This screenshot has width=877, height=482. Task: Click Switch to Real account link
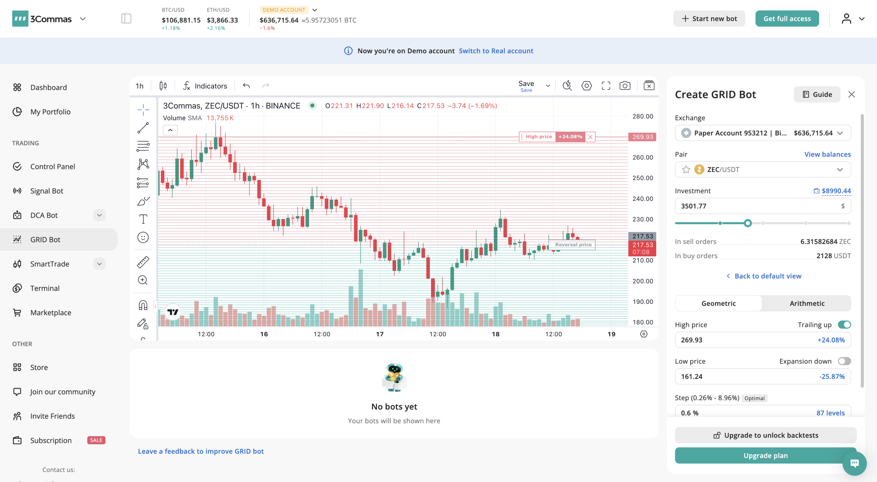(x=496, y=51)
